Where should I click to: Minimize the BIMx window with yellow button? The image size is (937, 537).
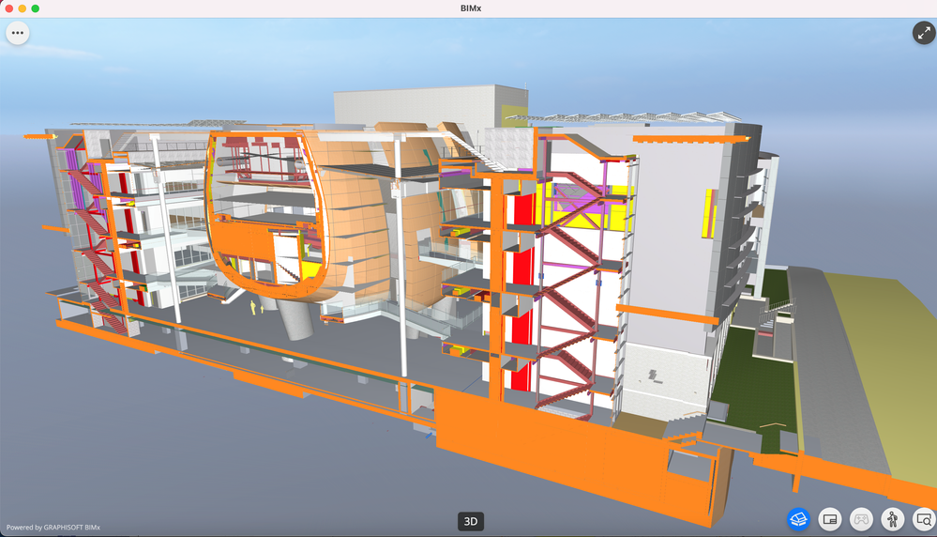tap(23, 8)
